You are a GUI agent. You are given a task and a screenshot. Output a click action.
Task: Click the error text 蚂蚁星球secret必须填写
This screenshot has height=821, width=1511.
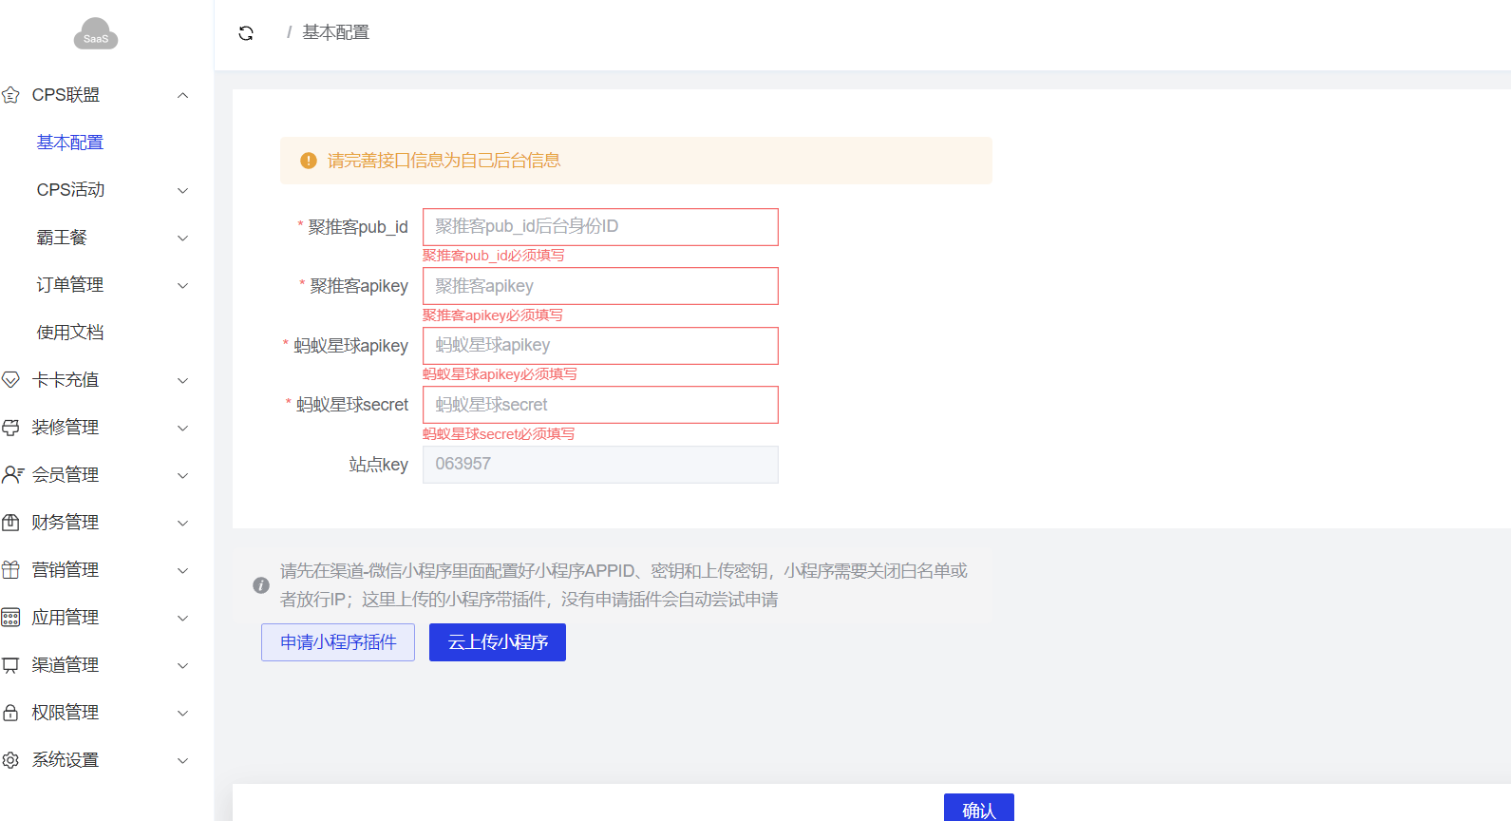[499, 434]
